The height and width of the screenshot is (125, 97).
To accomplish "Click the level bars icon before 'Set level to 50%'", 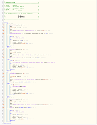I will point(13,41).
